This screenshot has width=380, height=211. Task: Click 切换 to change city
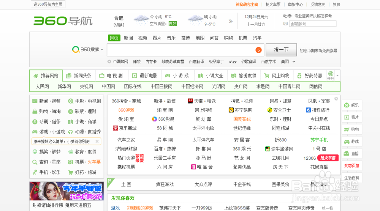coord(119,25)
